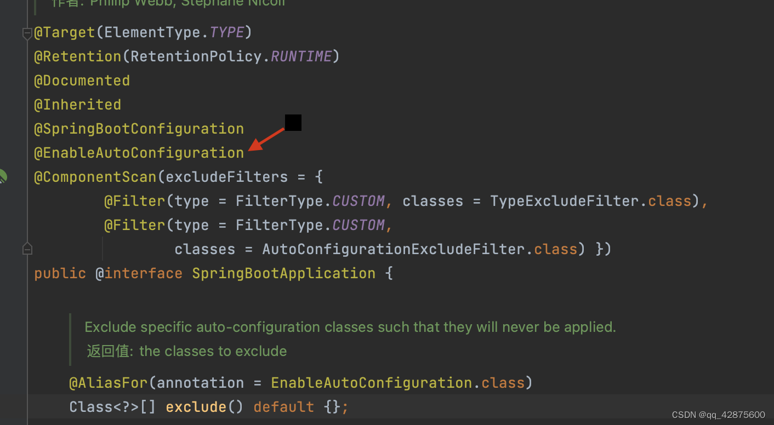Viewport: 774px width, 425px height.
Task: Click the default keyword
Action: (x=284, y=407)
